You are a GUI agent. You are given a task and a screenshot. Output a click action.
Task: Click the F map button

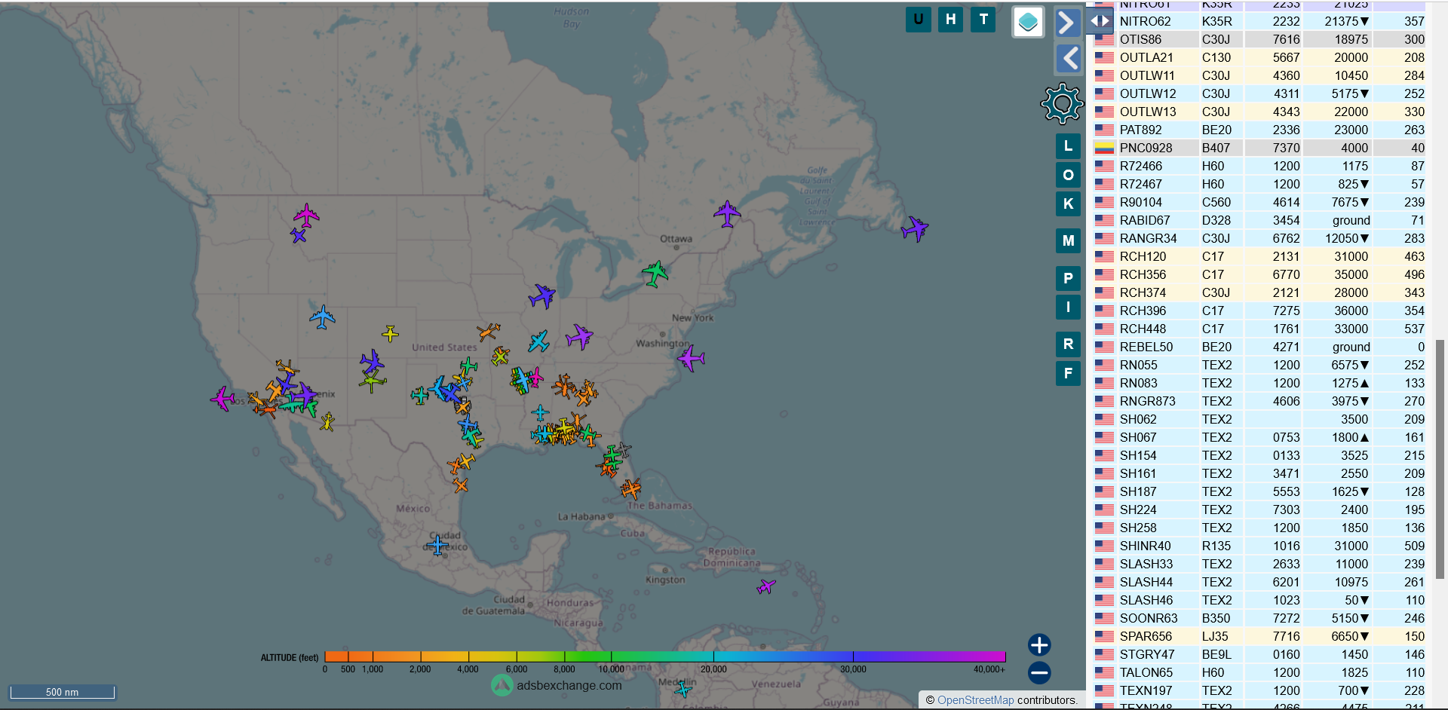click(1068, 373)
